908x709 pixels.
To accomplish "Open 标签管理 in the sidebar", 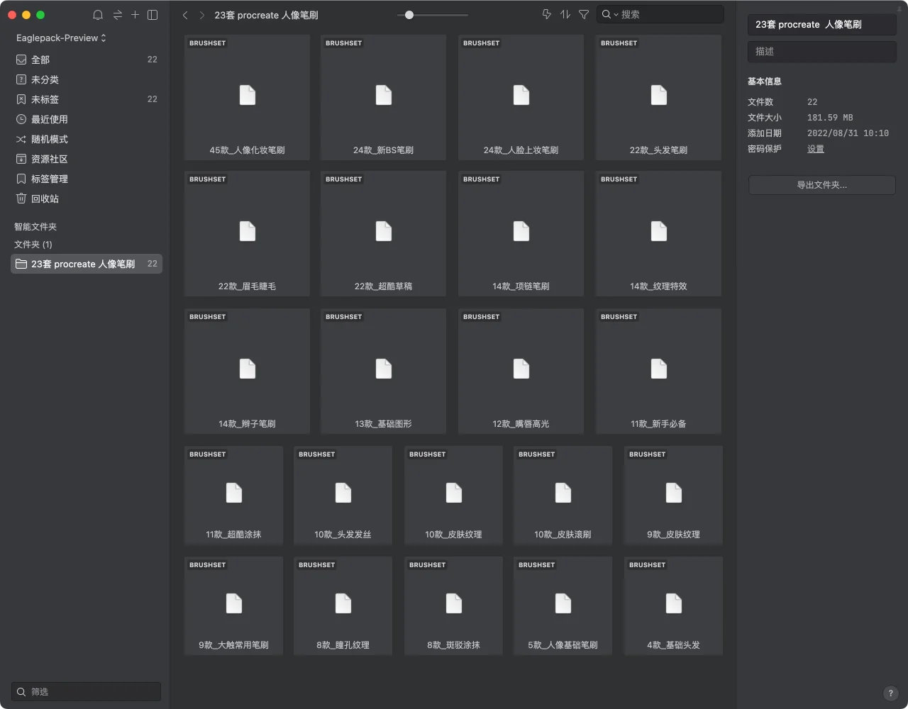I will pos(87,179).
